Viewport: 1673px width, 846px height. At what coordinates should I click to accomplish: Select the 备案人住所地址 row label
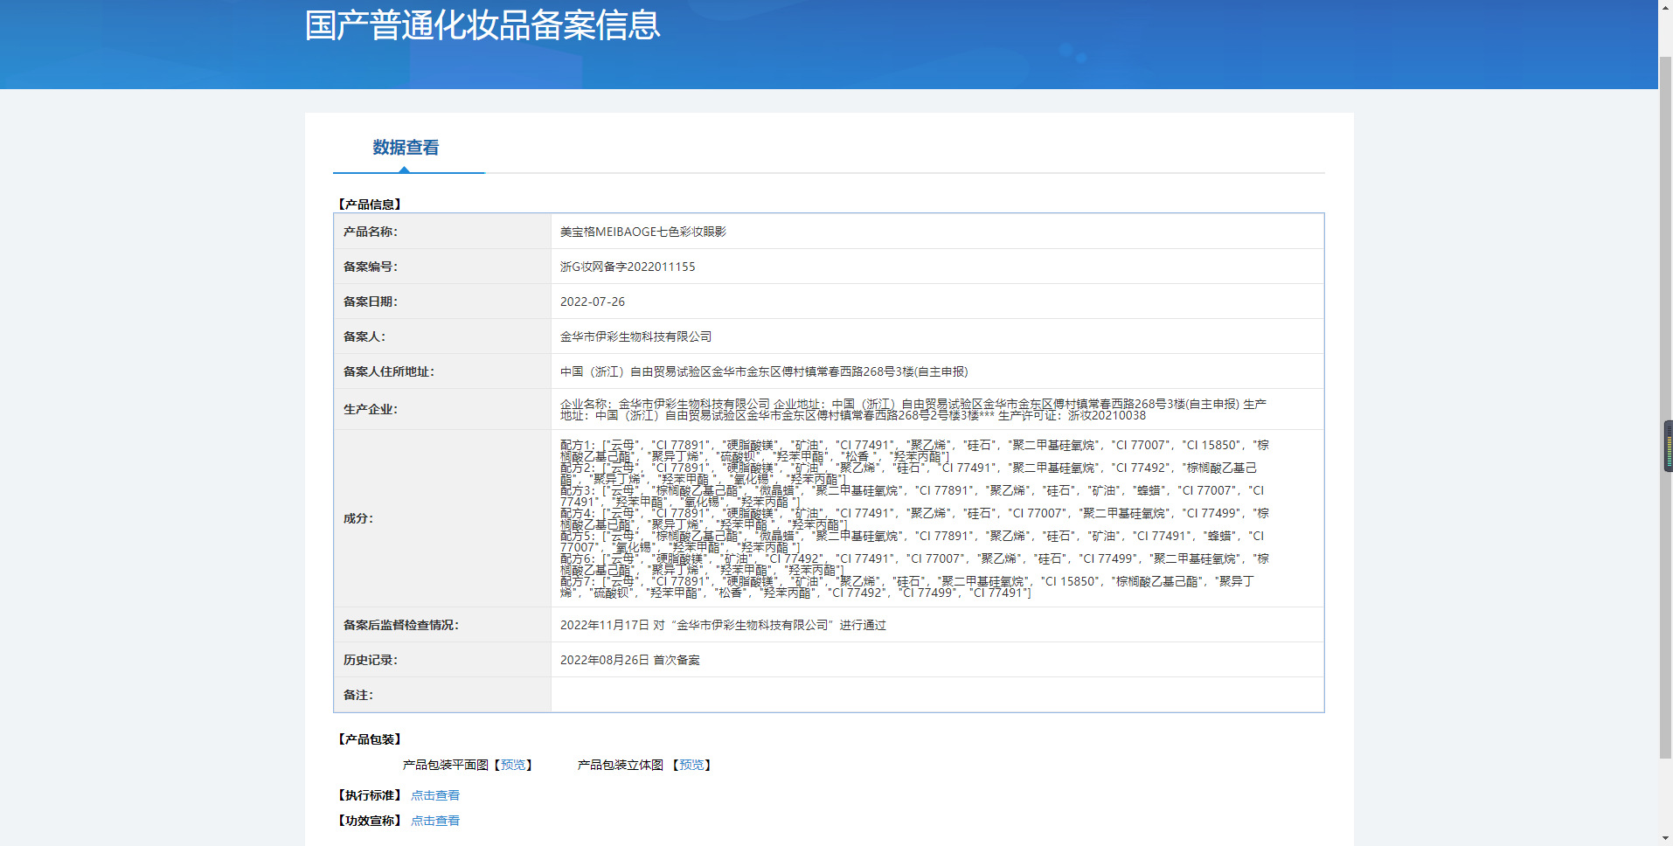click(389, 371)
